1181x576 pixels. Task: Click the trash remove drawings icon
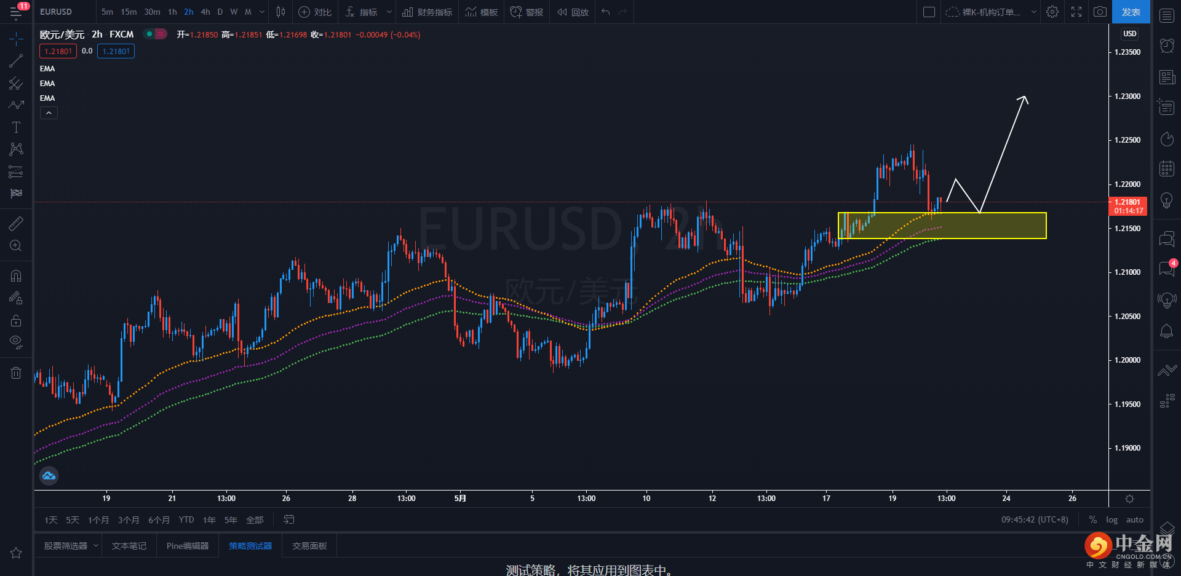[16, 373]
